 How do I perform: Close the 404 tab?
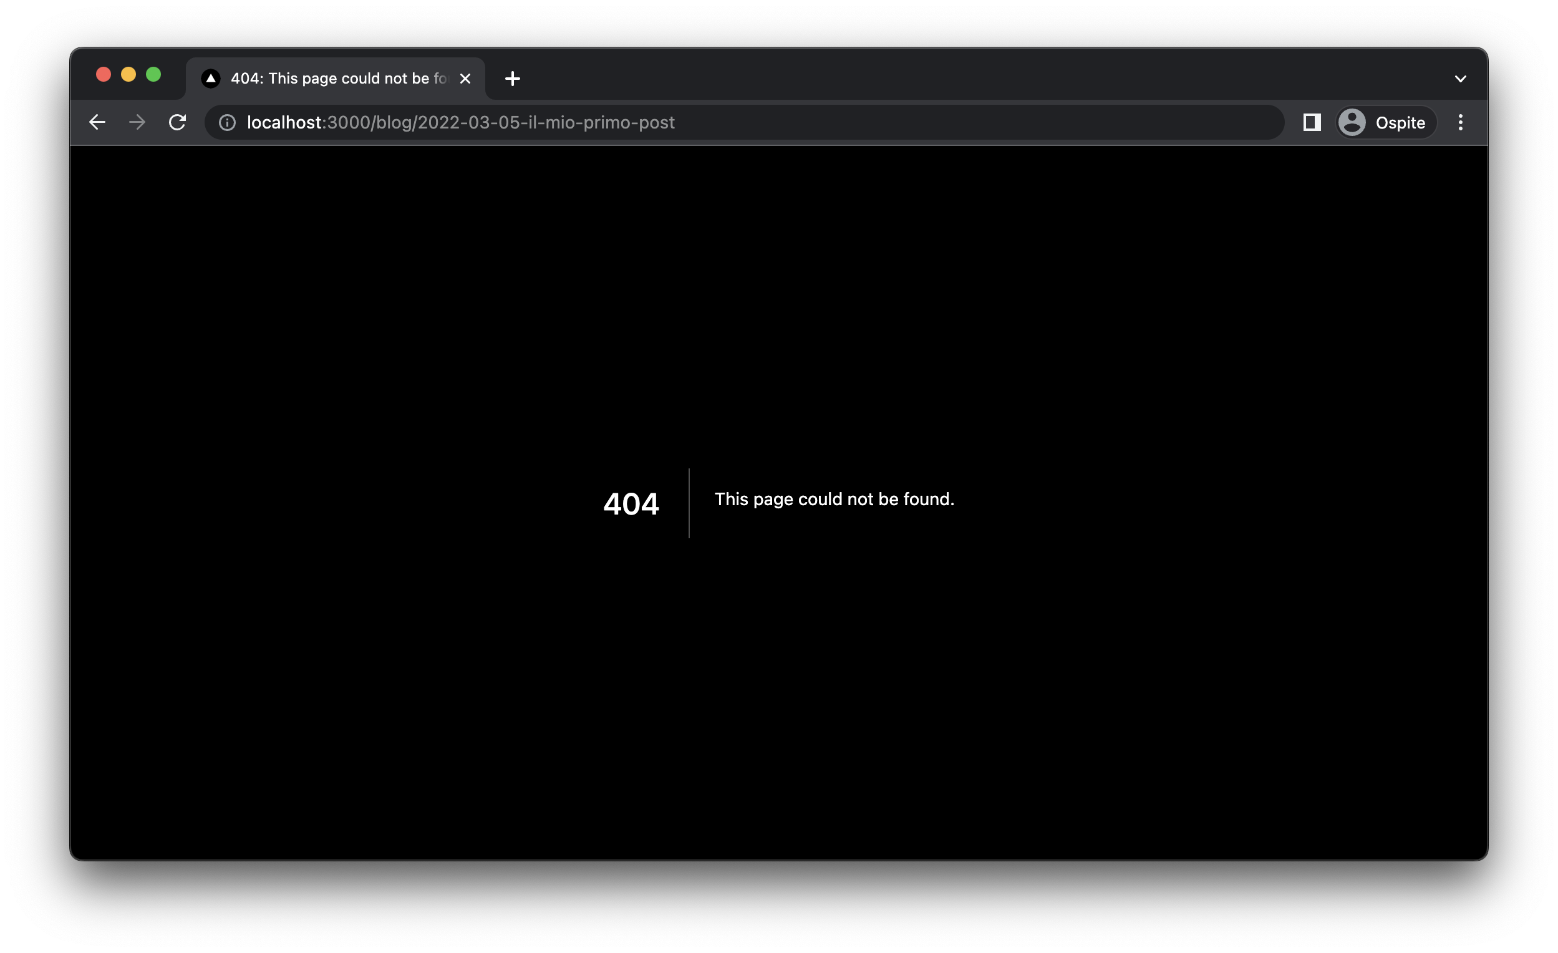pyautogui.click(x=465, y=79)
